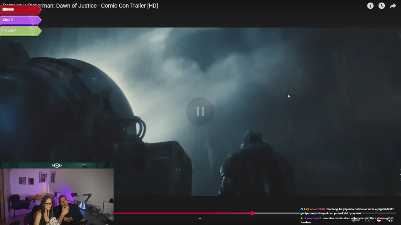
Task: Select the purple Zind0 name tag
Action: [x=21, y=20]
